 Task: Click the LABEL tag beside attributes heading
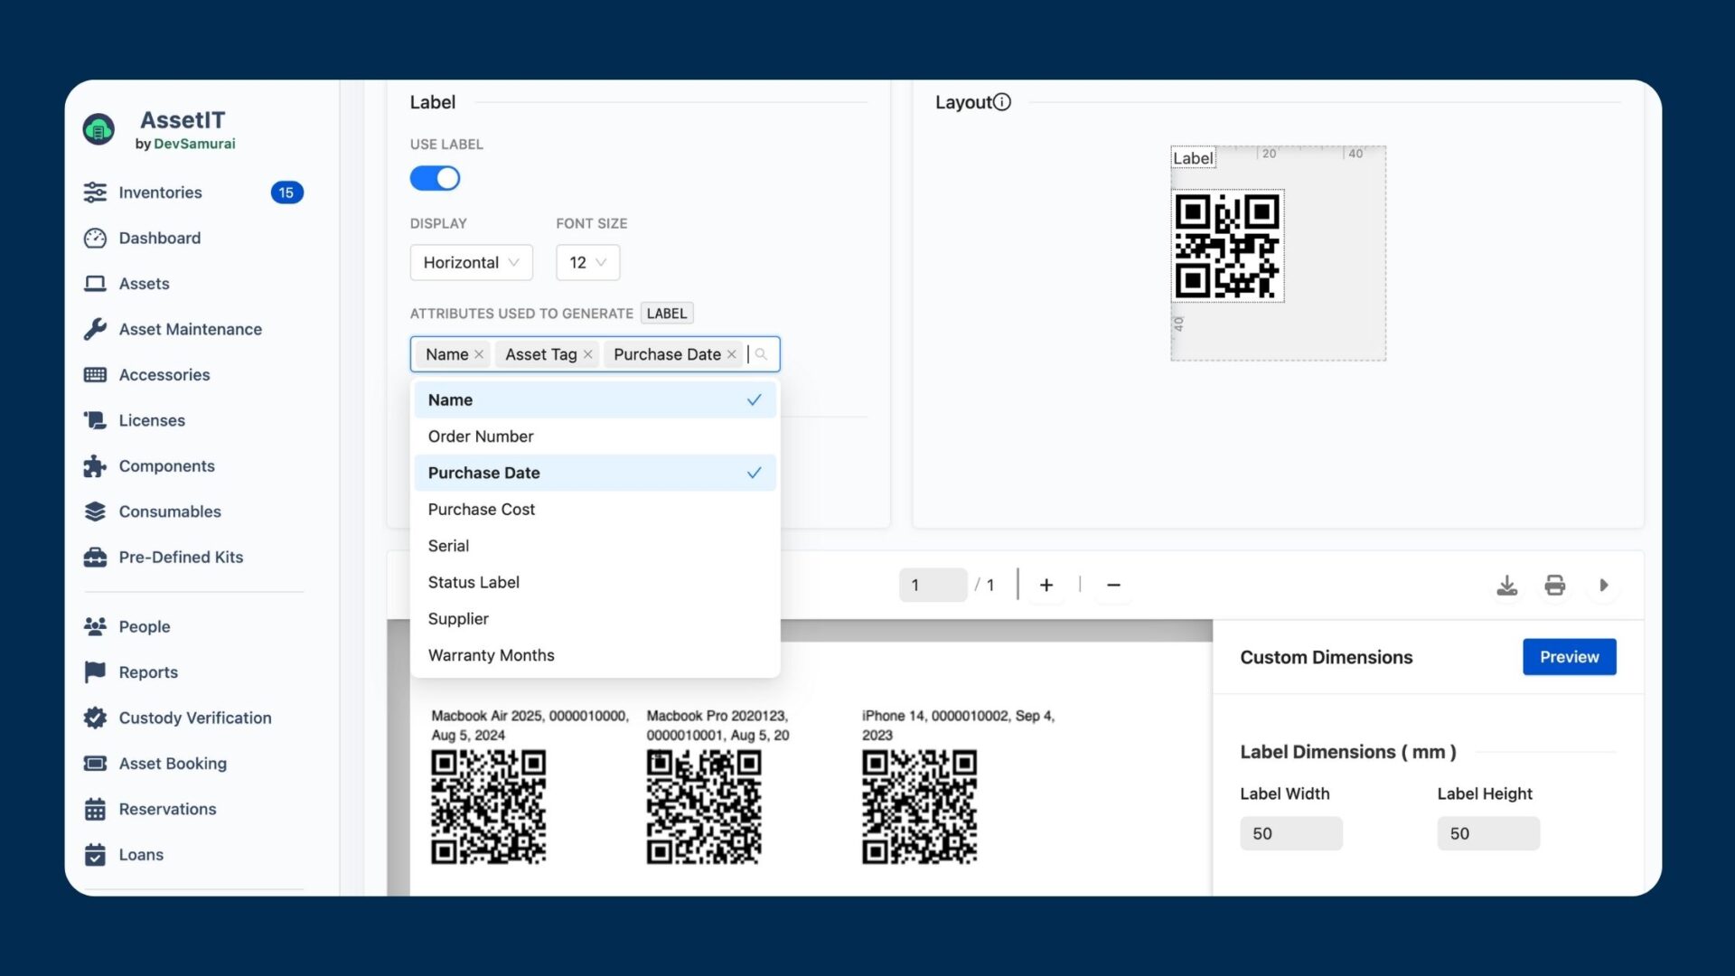click(667, 314)
